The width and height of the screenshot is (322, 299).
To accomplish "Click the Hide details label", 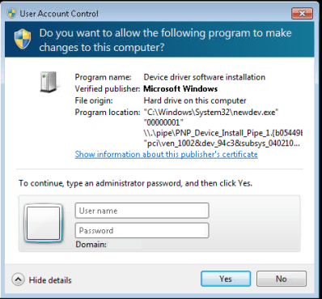I will (x=50, y=280).
